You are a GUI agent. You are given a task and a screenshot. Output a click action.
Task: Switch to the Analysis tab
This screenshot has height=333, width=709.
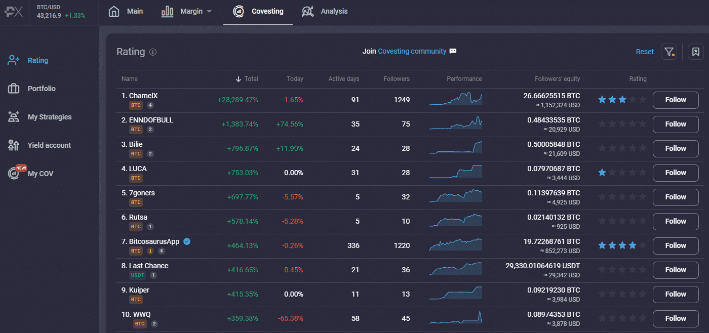[x=325, y=11]
